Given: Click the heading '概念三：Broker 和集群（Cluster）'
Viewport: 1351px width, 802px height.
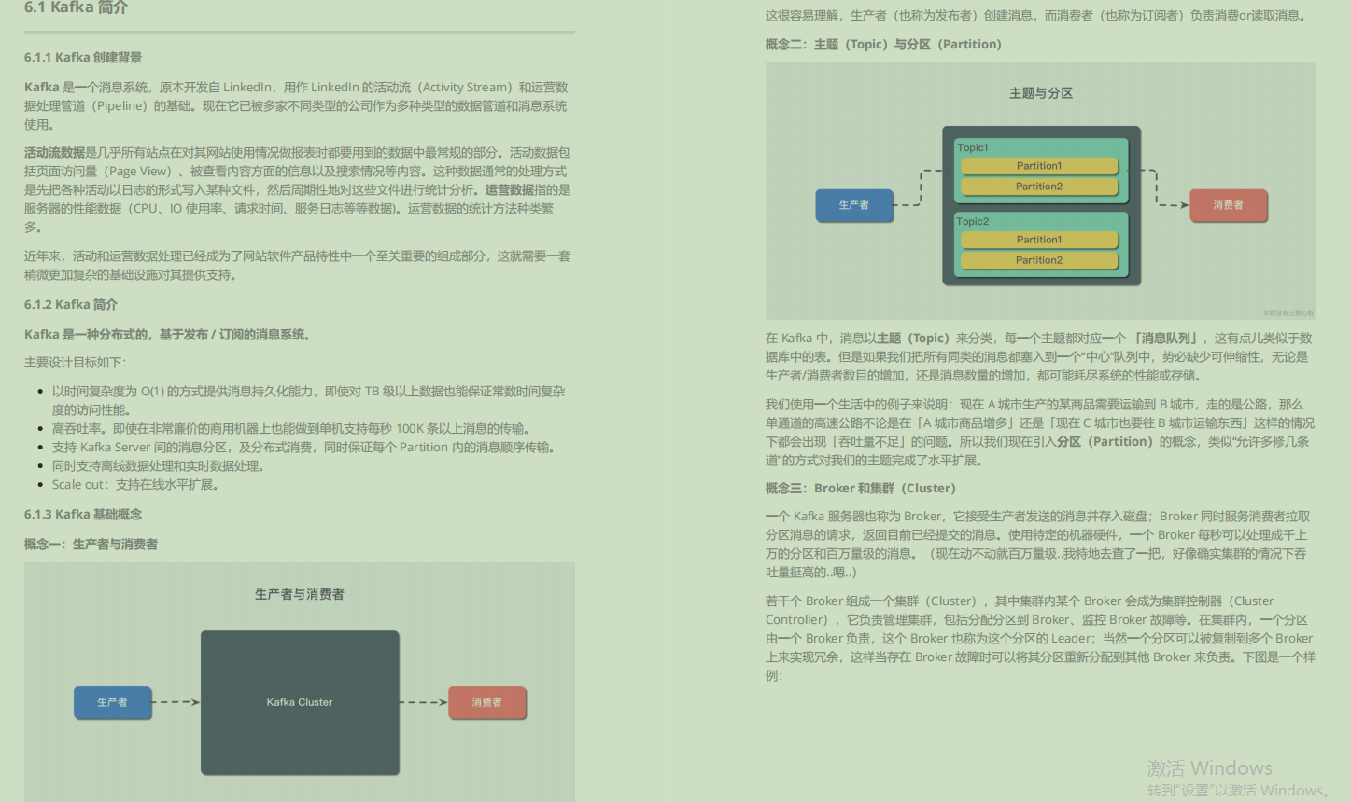Looking at the screenshot, I should (x=861, y=489).
